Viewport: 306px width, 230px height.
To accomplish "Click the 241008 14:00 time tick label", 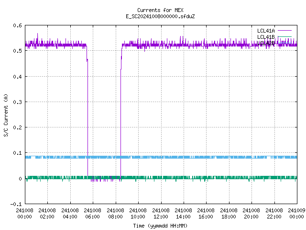I will [183, 213].
